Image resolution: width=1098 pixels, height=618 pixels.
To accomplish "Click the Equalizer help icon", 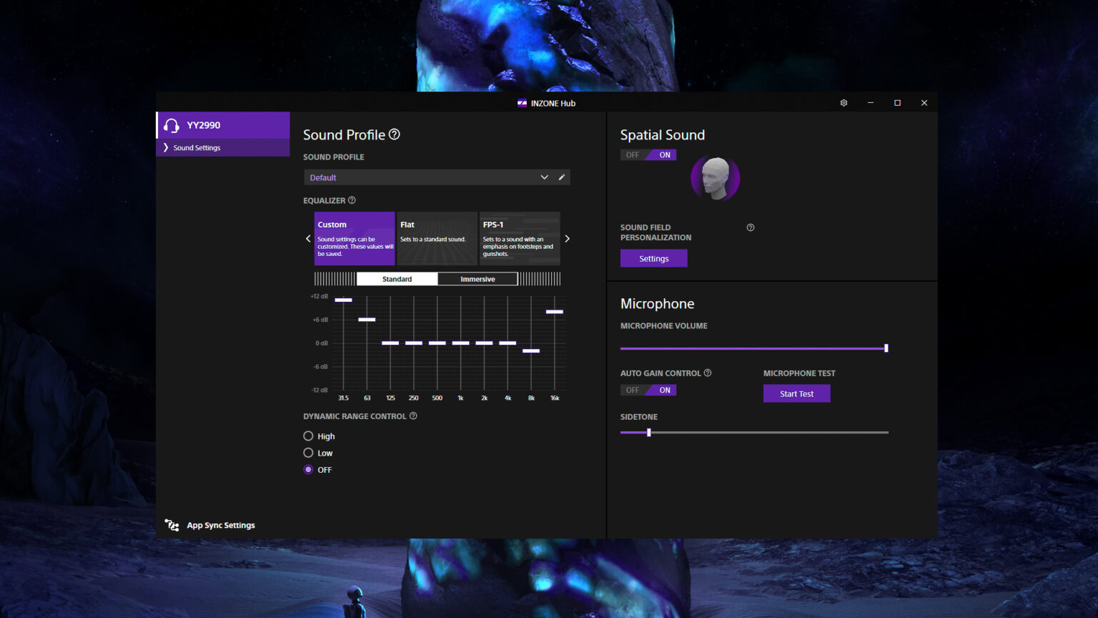I will [352, 200].
